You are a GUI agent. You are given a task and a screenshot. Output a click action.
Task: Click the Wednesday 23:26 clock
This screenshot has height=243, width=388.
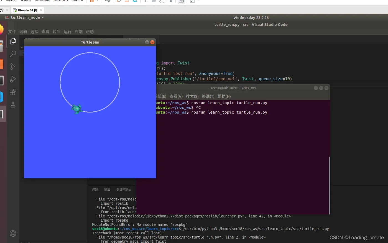coord(251,17)
